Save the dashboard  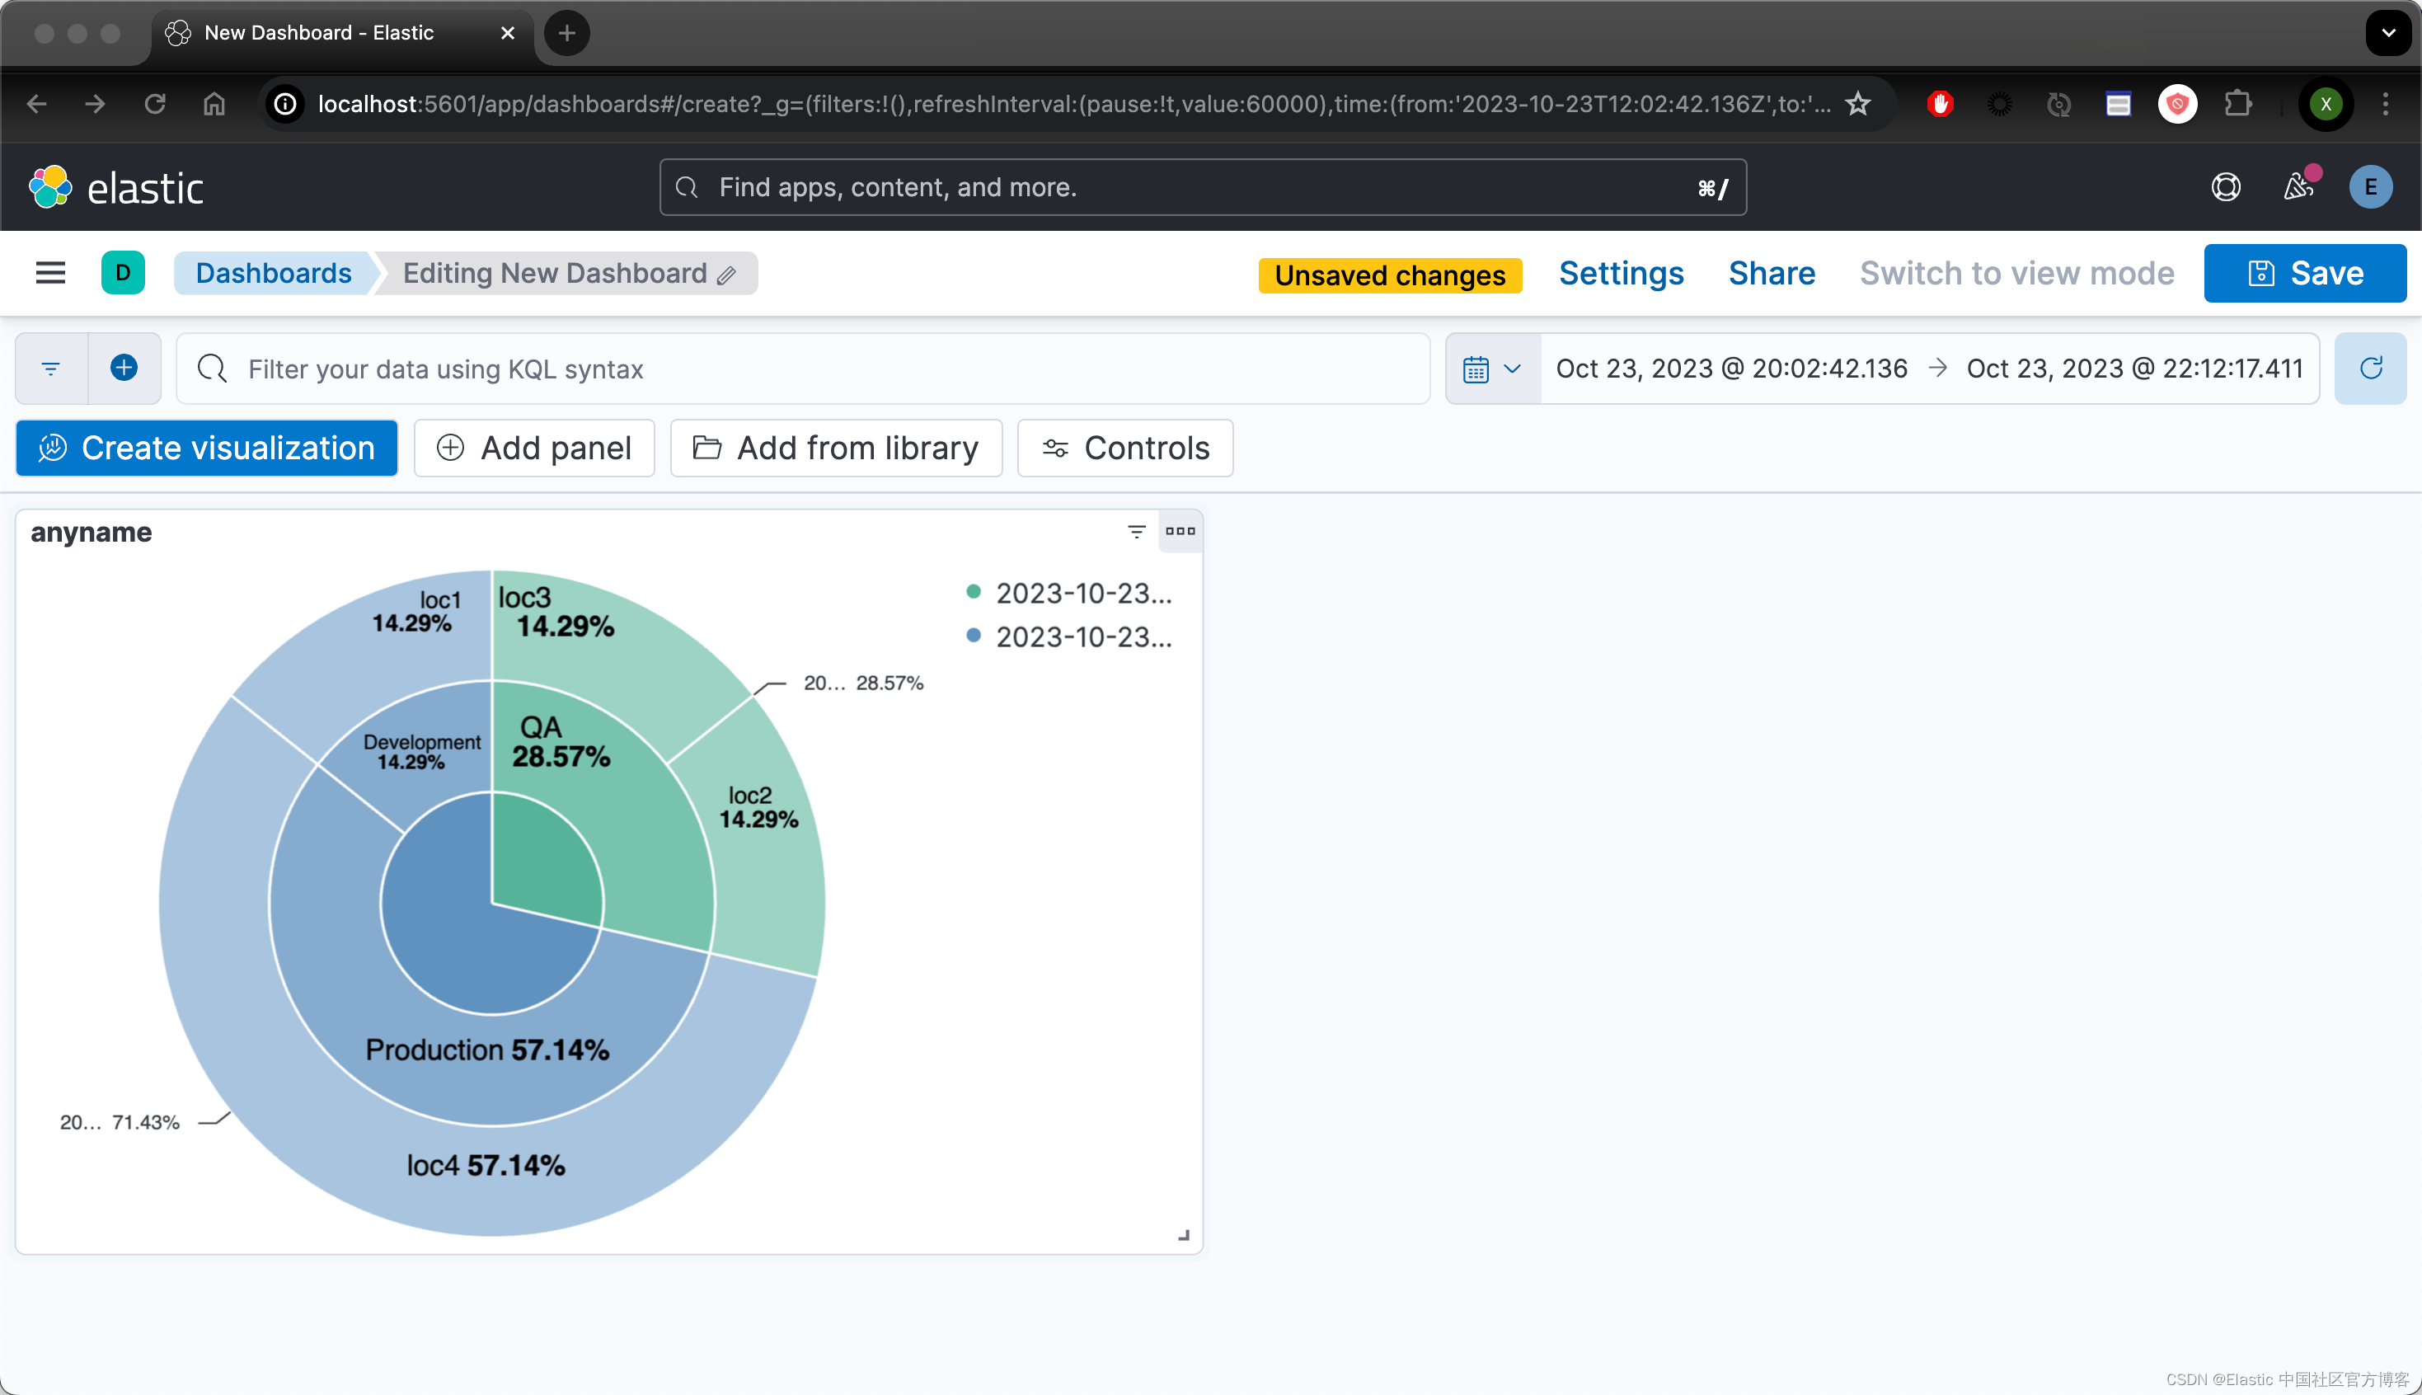pyautogui.click(x=2304, y=273)
